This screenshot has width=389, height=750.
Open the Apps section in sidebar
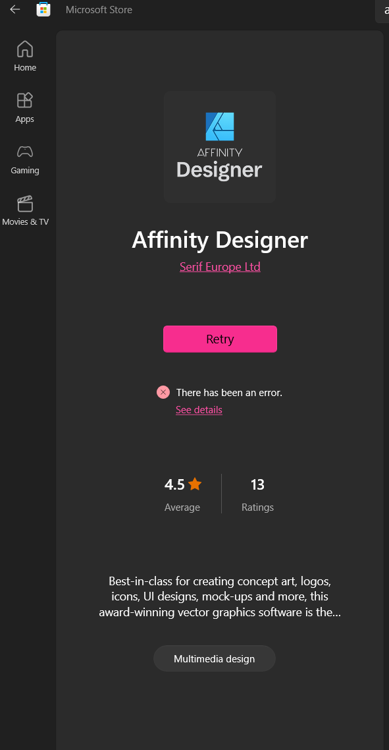click(25, 107)
